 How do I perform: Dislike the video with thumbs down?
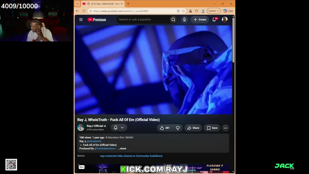[178, 128]
